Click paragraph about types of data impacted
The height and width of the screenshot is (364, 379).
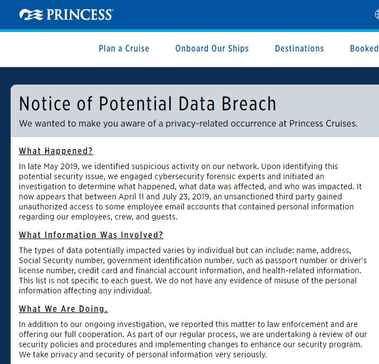[193, 270]
